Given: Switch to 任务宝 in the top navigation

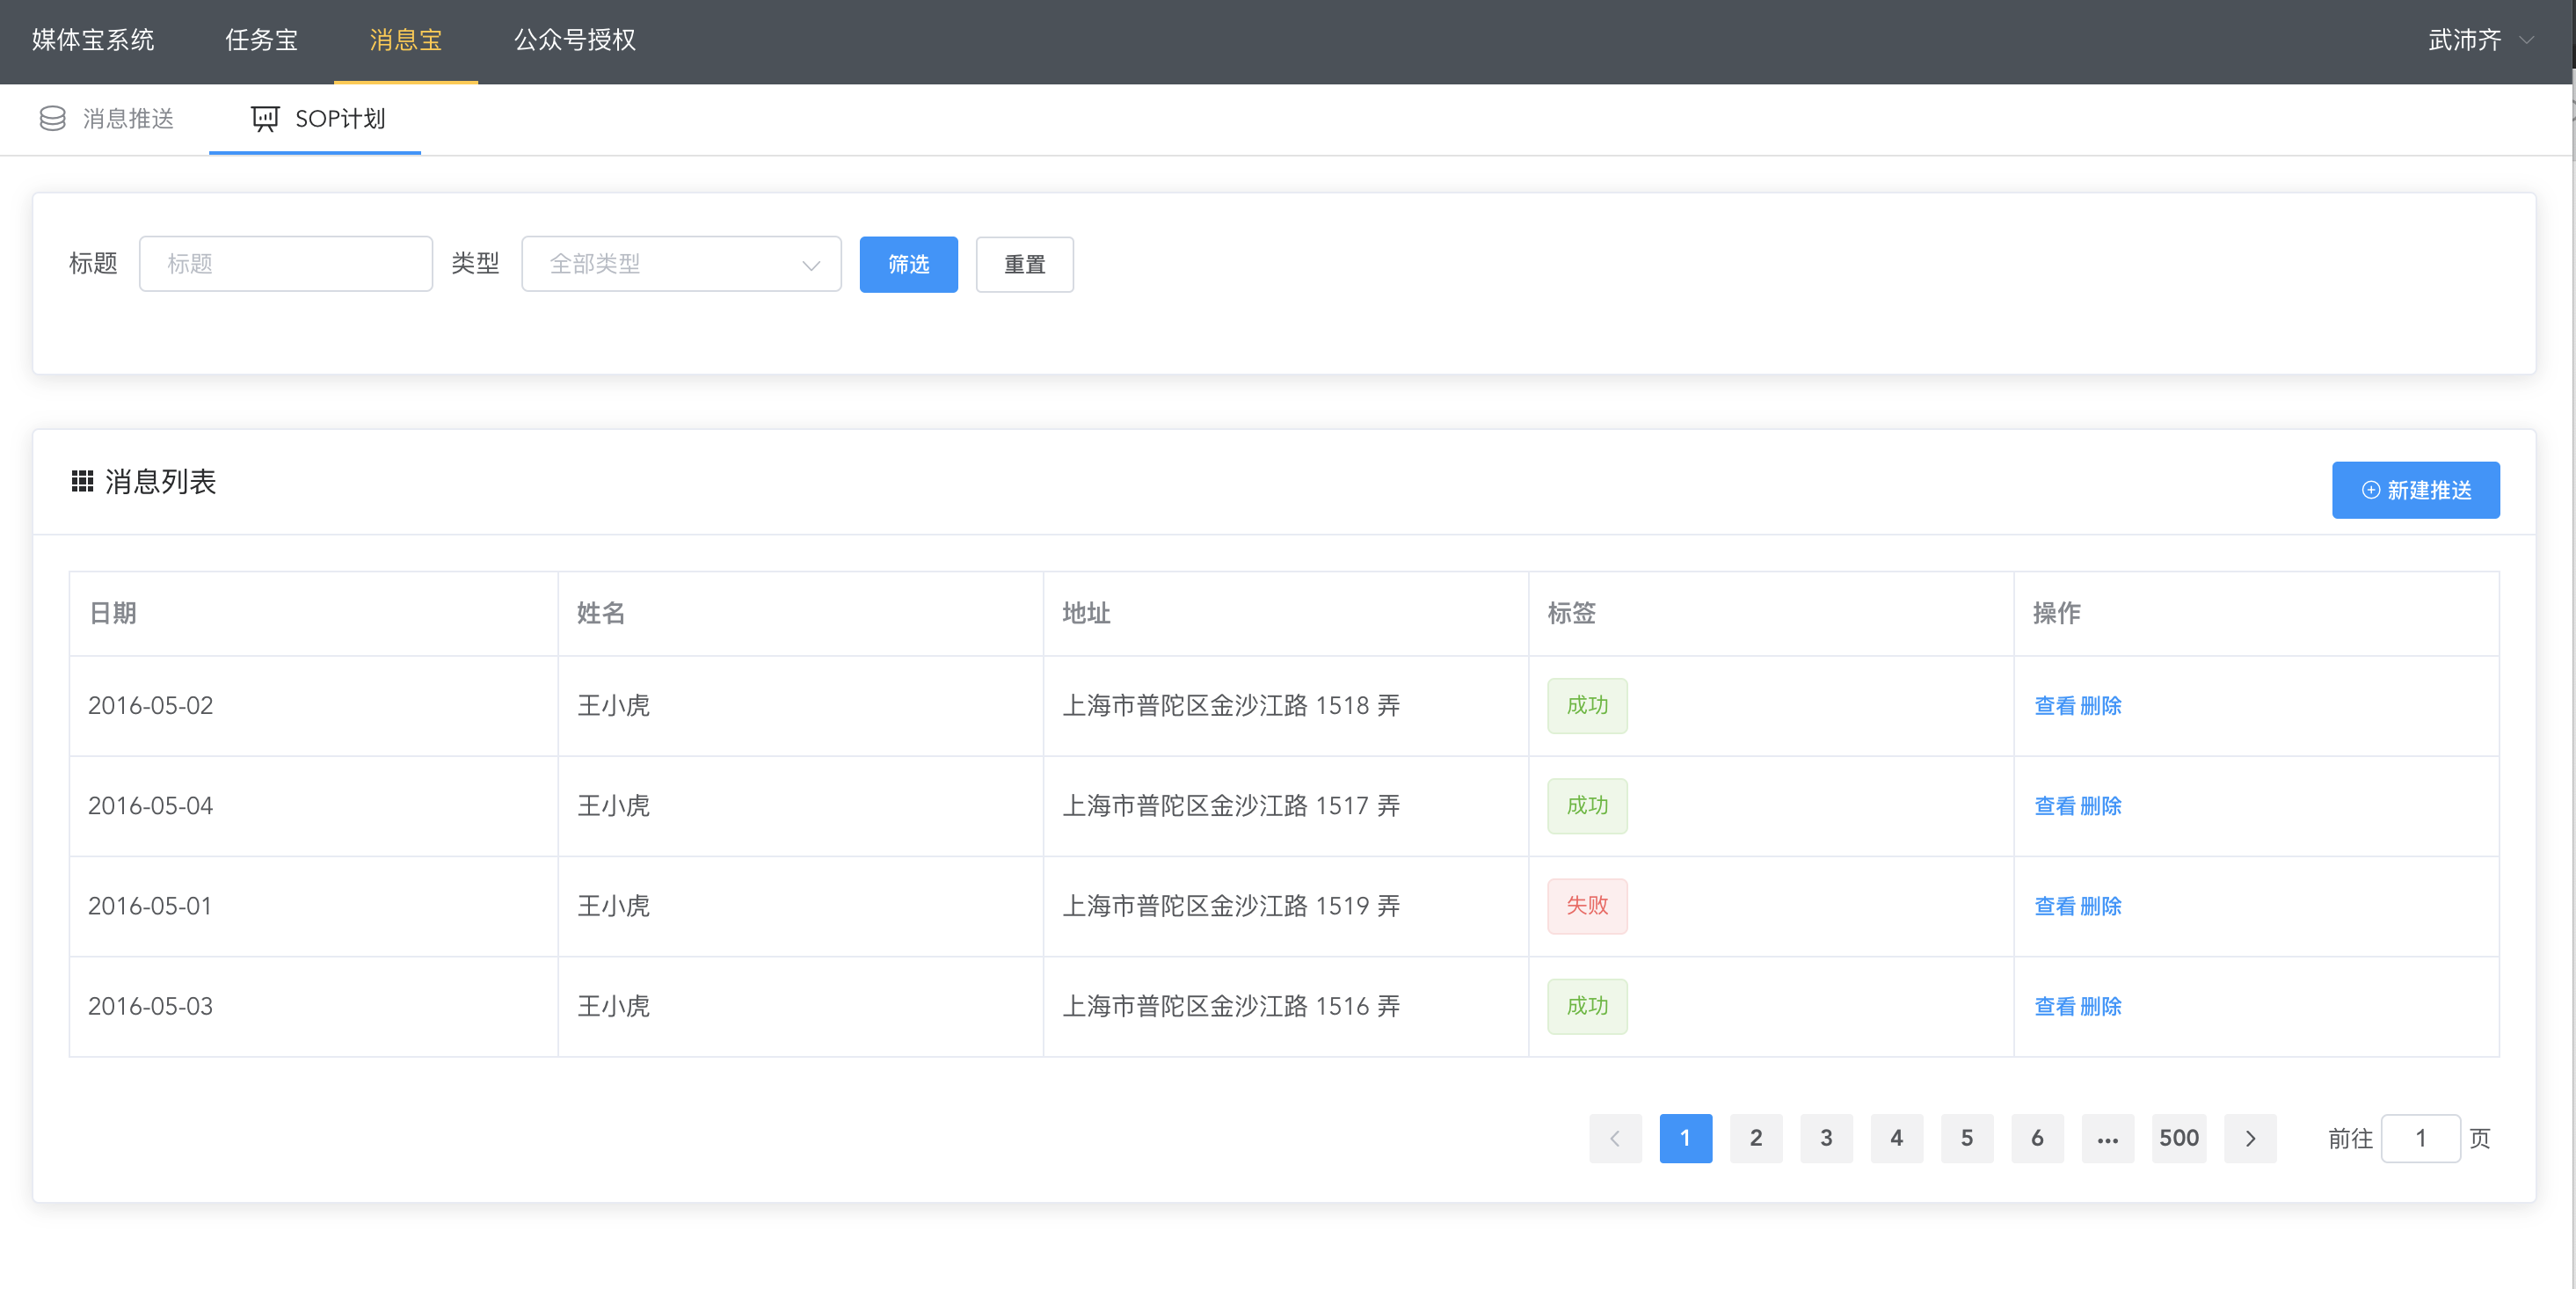Looking at the screenshot, I should pos(261,40).
